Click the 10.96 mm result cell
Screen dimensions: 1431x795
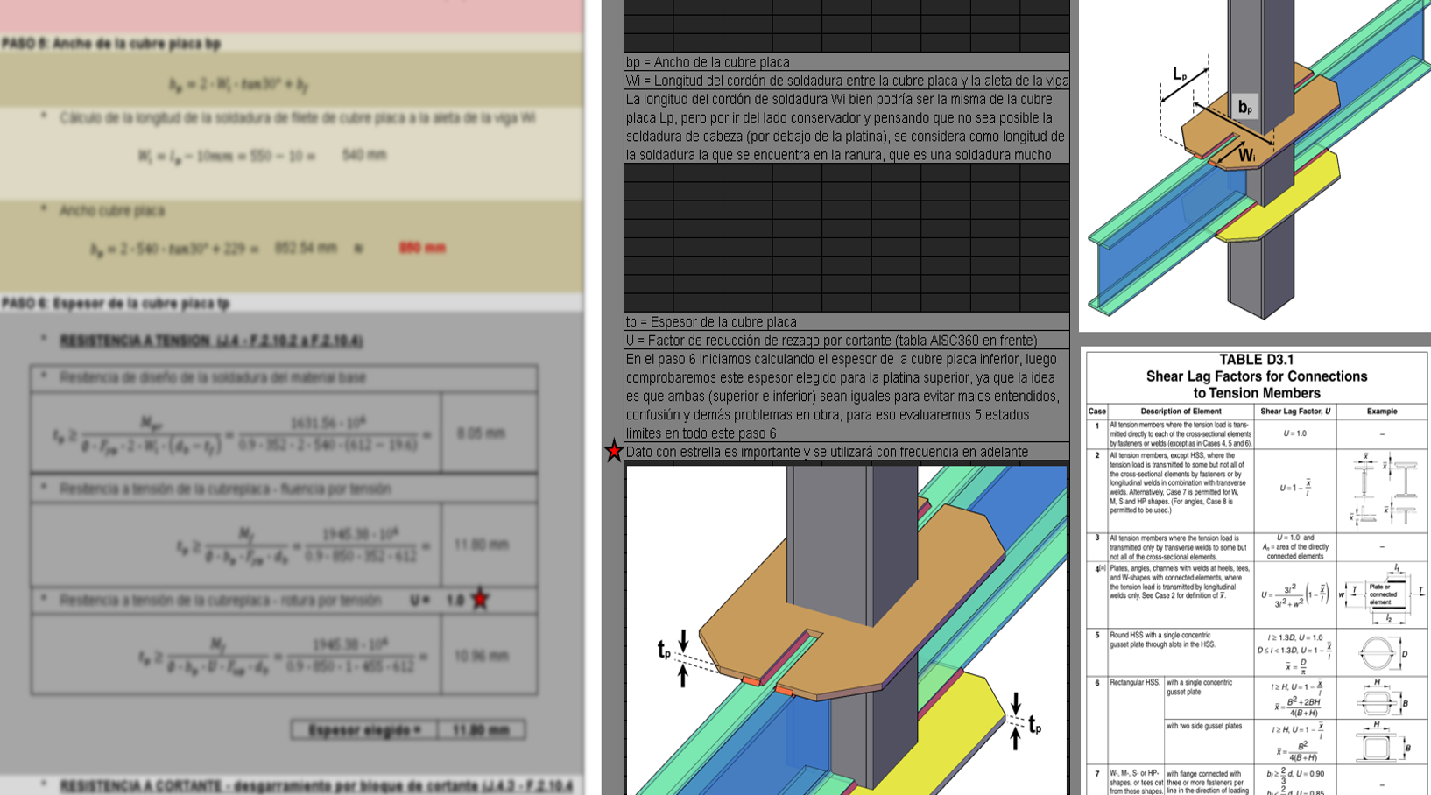(481, 656)
